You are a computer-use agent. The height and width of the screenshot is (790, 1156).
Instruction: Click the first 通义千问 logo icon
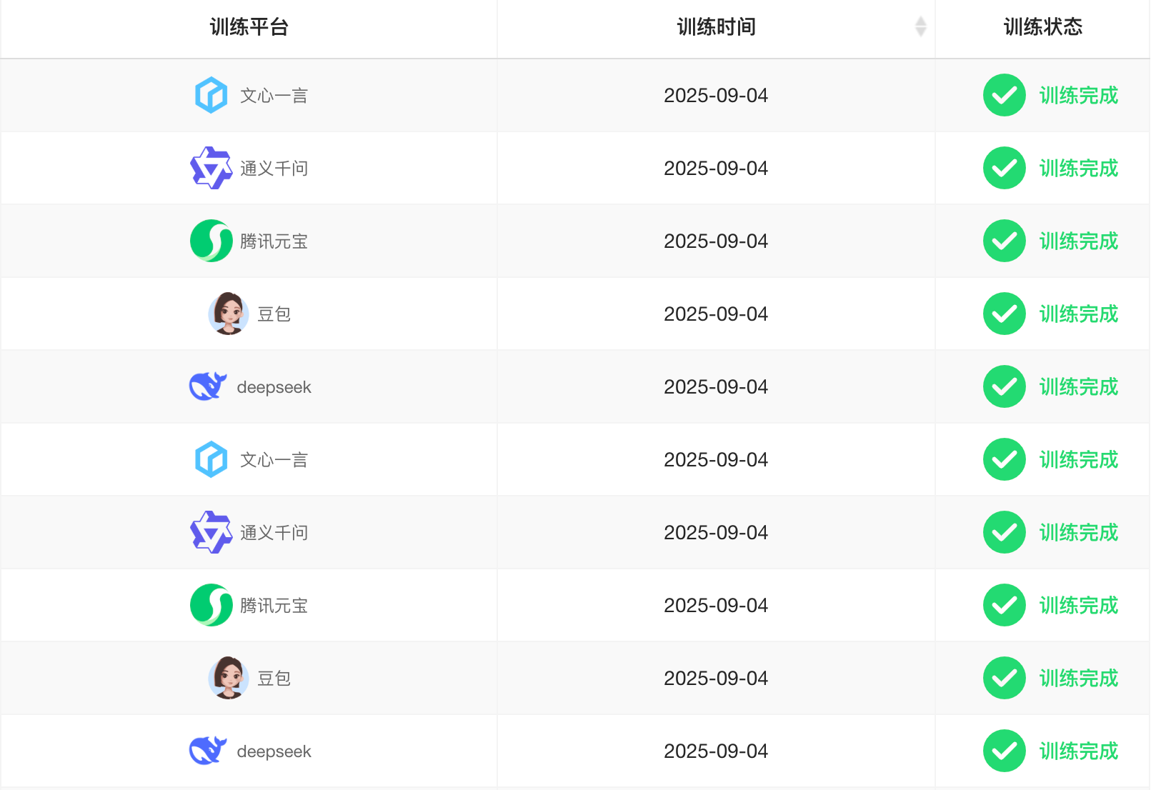(x=211, y=168)
